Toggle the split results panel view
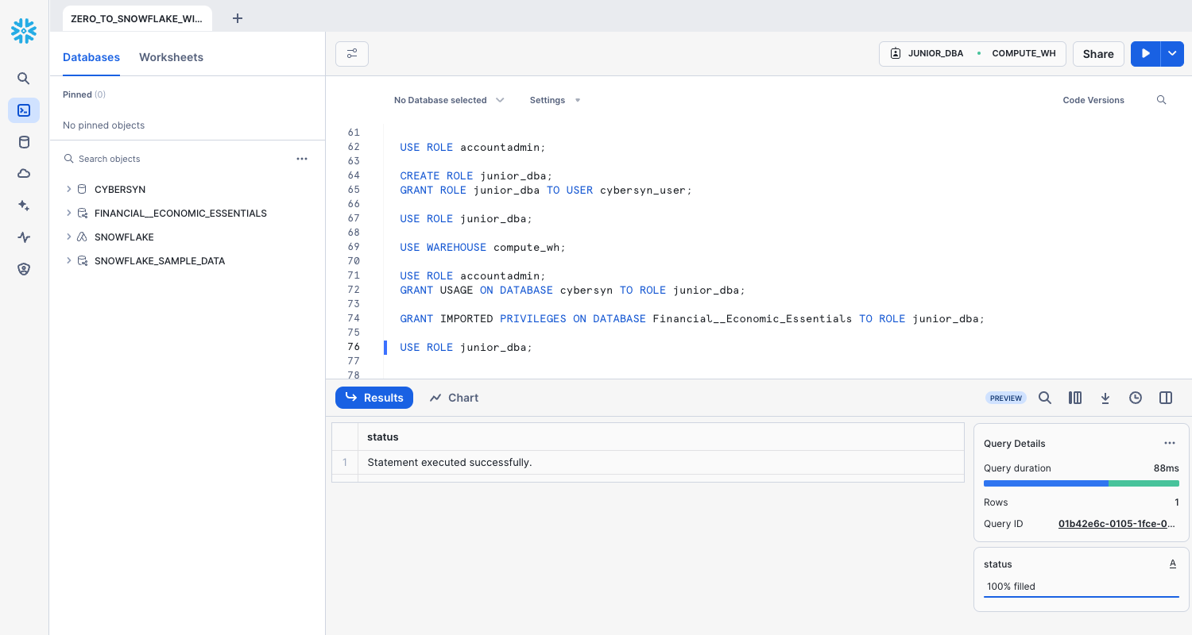Viewport: 1192px width, 635px height. click(1165, 398)
